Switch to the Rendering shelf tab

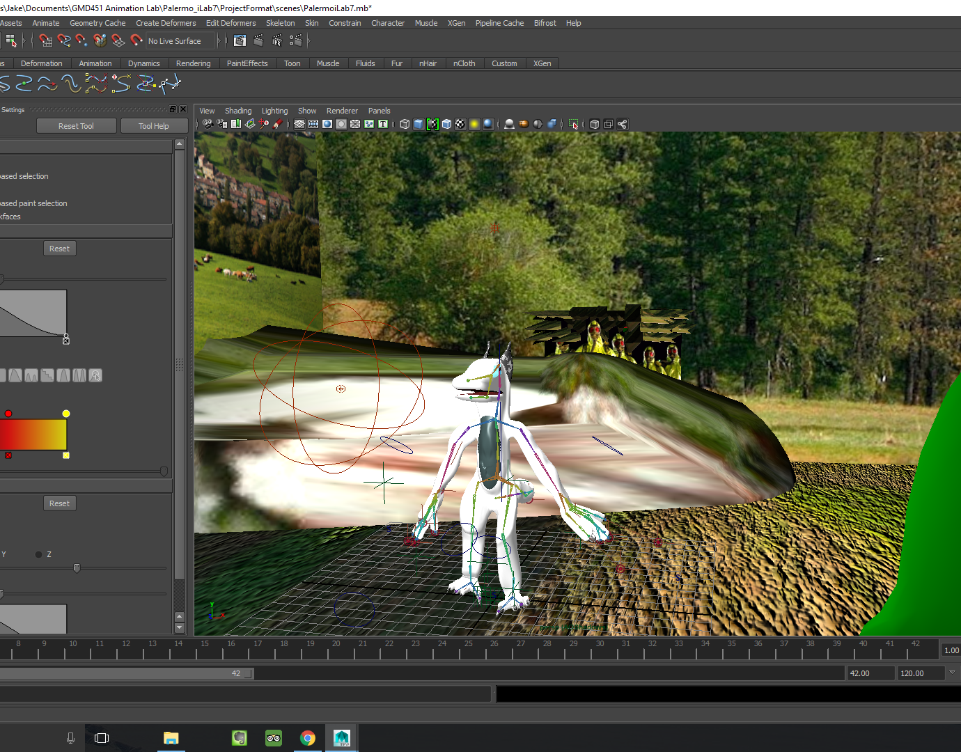click(193, 63)
